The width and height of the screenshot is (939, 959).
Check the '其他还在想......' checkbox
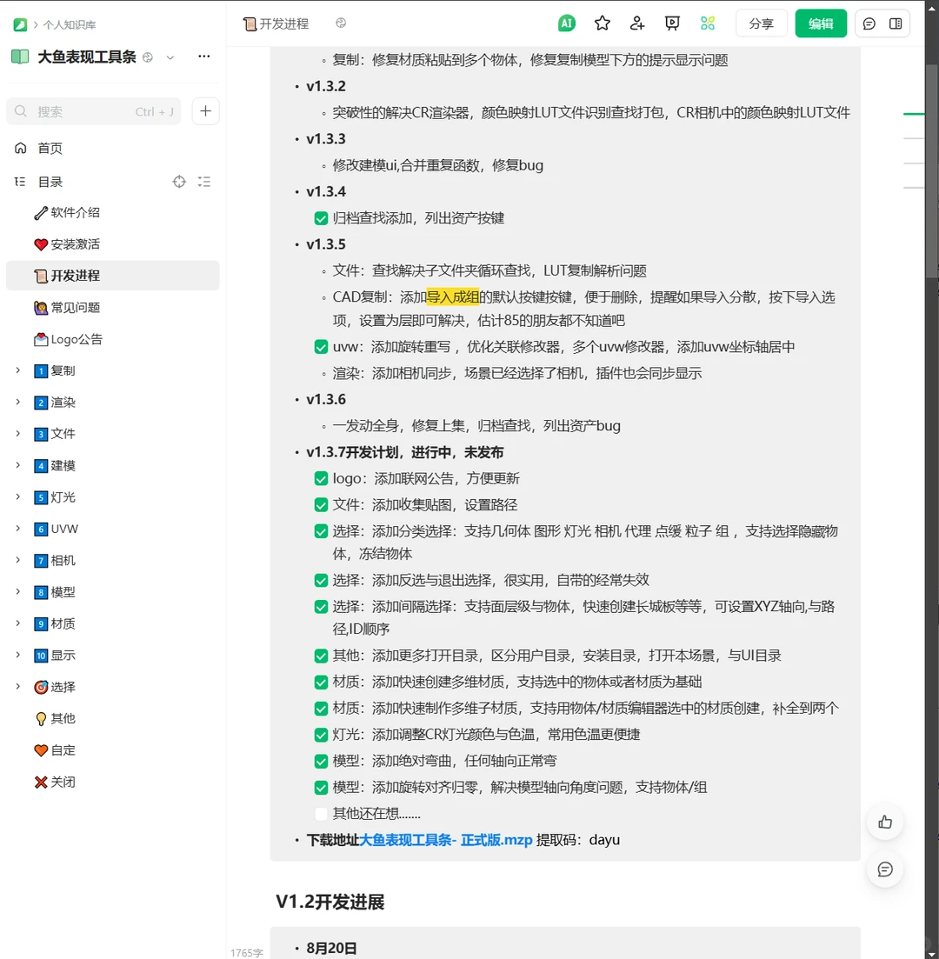pos(321,813)
